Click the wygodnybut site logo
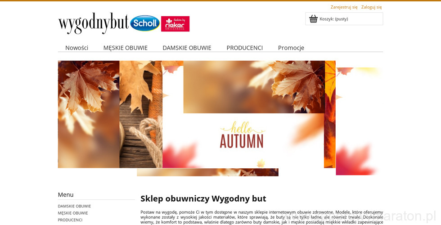 point(94,23)
